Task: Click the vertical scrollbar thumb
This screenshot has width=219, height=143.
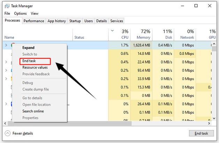Action: point(214,49)
